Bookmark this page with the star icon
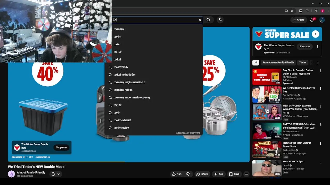330x185 pixels. (292, 11)
